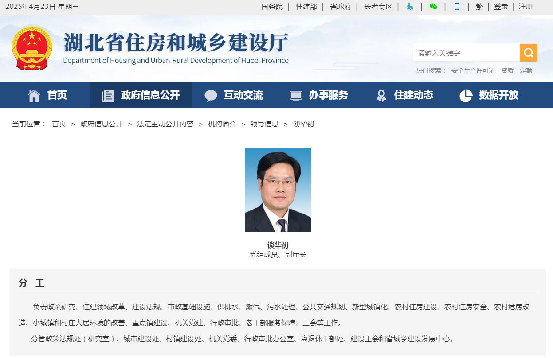Image resolution: width=553 pixels, height=358 pixels.
Task: Click the chat bubble icon beside 互动交流
Action: click(x=210, y=95)
